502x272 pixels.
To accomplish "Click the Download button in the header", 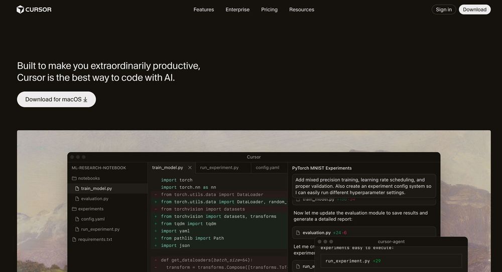I will (474, 10).
